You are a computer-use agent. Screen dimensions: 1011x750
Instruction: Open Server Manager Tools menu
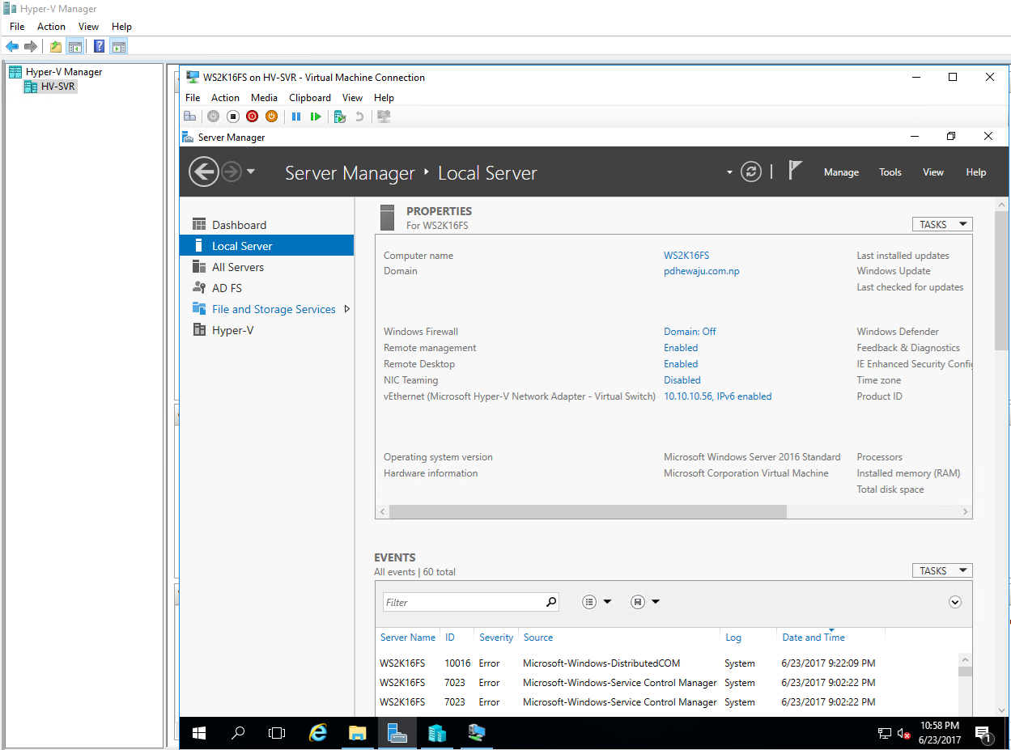point(890,172)
